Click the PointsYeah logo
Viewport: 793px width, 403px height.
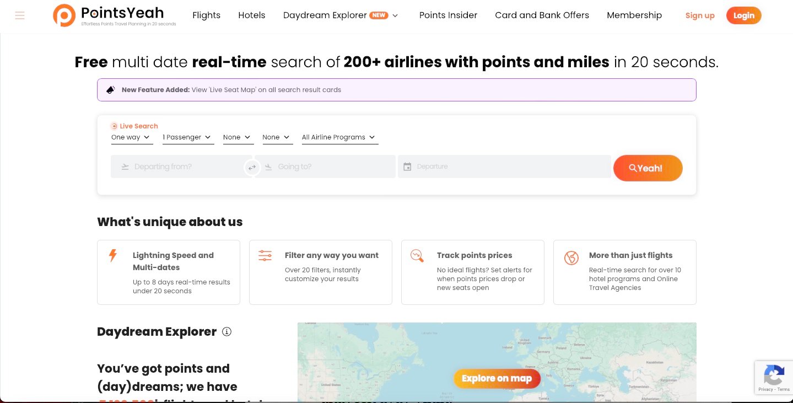(x=115, y=15)
